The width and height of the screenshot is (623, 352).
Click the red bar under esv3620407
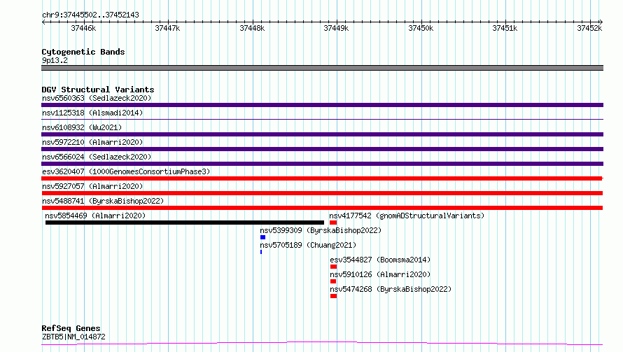[x=322, y=178]
